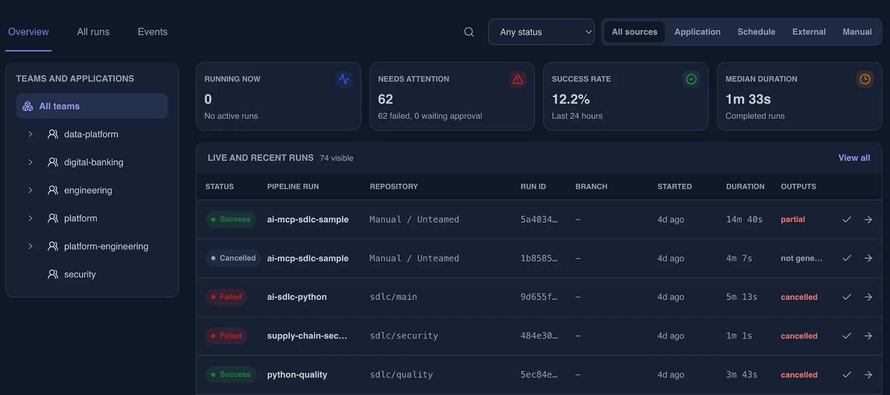890x395 pixels.
Task: Click the digital-banking team person icon
Action: coord(52,162)
